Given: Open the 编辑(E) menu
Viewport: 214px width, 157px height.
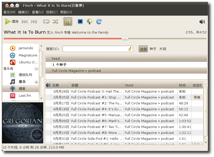Looking at the screenshot, I should pos(24,12).
